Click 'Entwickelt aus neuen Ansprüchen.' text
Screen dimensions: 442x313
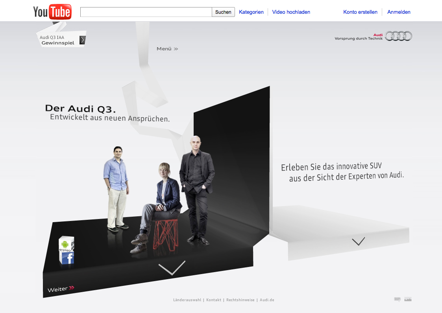coord(110,118)
